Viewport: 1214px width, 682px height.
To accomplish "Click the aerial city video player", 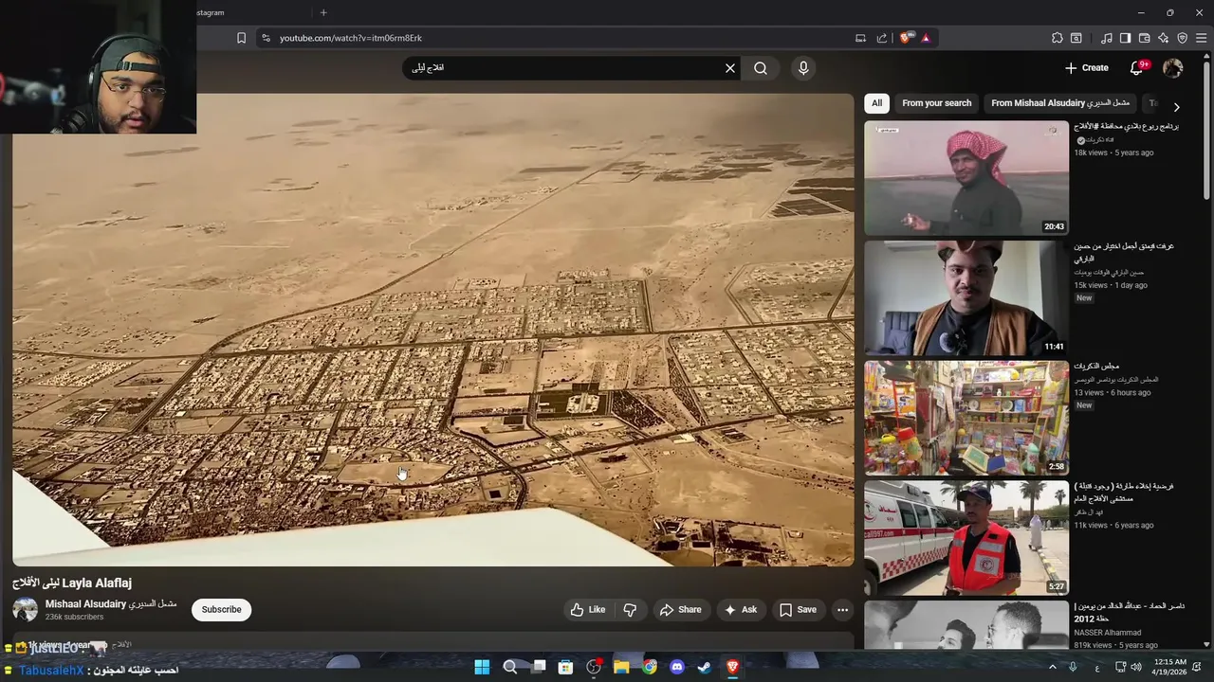I will tap(433, 330).
